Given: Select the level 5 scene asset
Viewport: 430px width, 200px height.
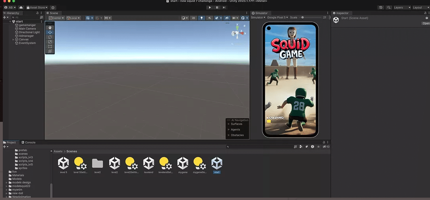Looking at the screenshot, I should (x=64, y=165).
